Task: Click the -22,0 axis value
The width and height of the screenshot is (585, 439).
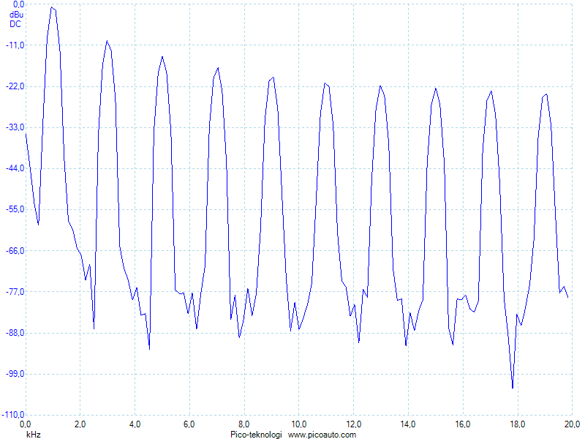Action: (15, 86)
